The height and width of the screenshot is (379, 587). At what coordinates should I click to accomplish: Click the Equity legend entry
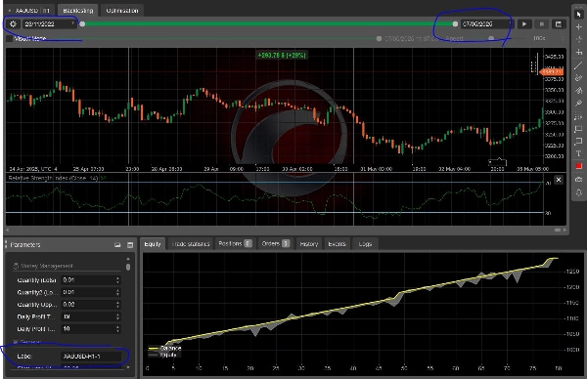click(x=162, y=355)
